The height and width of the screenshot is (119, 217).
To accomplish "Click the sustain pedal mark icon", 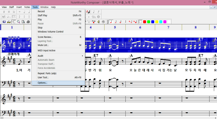I will pyautogui.click(x=94, y=17).
